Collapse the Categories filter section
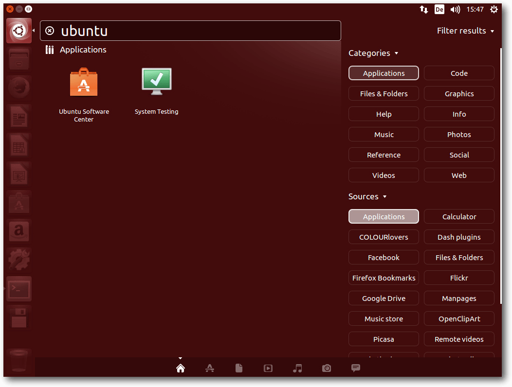512x387 pixels. pos(373,53)
